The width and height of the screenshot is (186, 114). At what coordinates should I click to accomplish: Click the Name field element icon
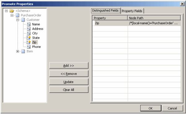tap(29, 24)
